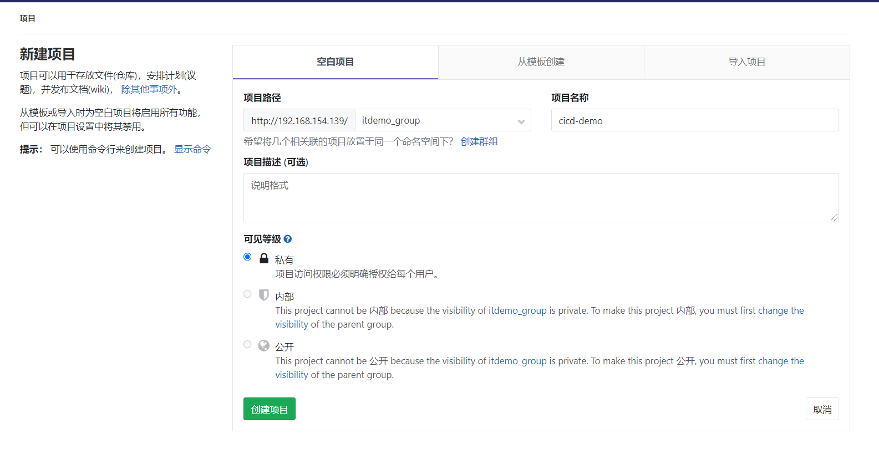This screenshot has width=879, height=449.
Task: Open itdemo_group link in 公开 description
Action: (x=517, y=361)
